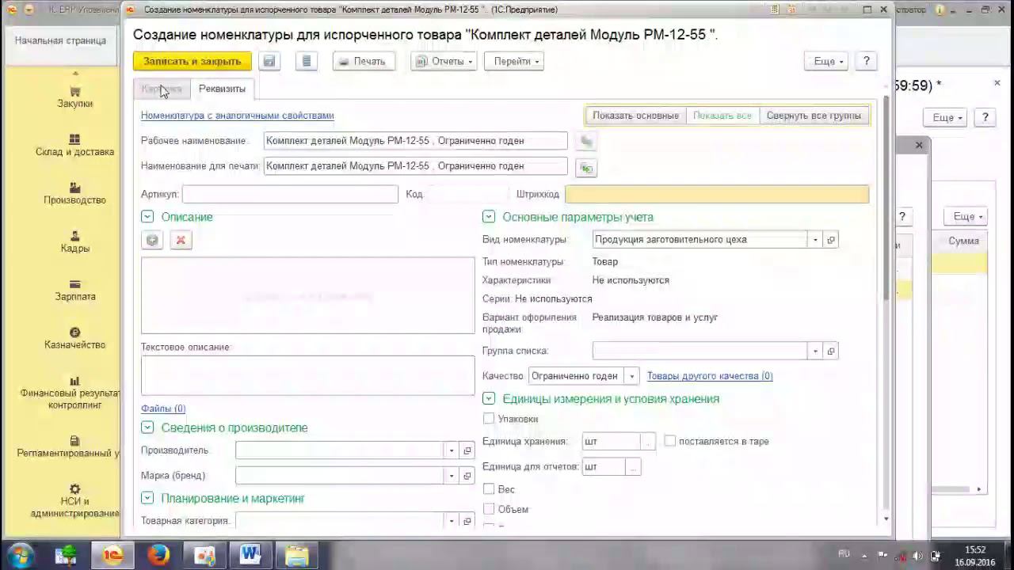
Task: Click the Показать основные button
Action: [635, 116]
